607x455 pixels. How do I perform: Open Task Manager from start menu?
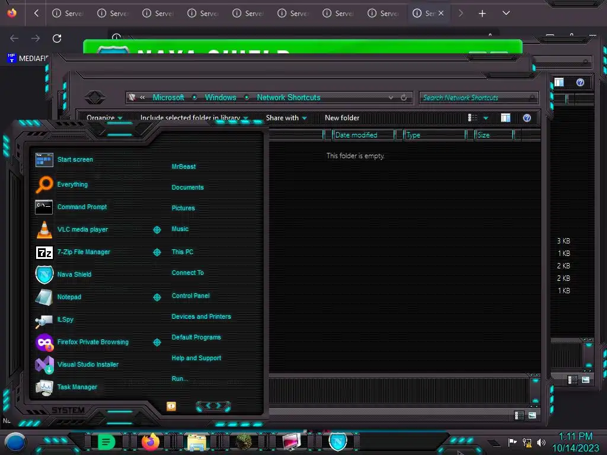(x=66, y=387)
